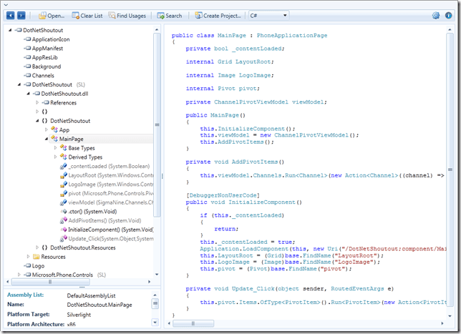The height and width of the screenshot is (334, 461).
Task: Select _contentLoaded (System.Boolean) member
Action: coord(109,166)
